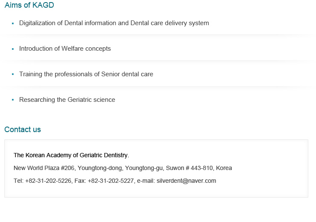The width and height of the screenshot is (316, 222).
Task: Click bullet icon beside Researching Geriatric science
Action: [x=13, y=100]
